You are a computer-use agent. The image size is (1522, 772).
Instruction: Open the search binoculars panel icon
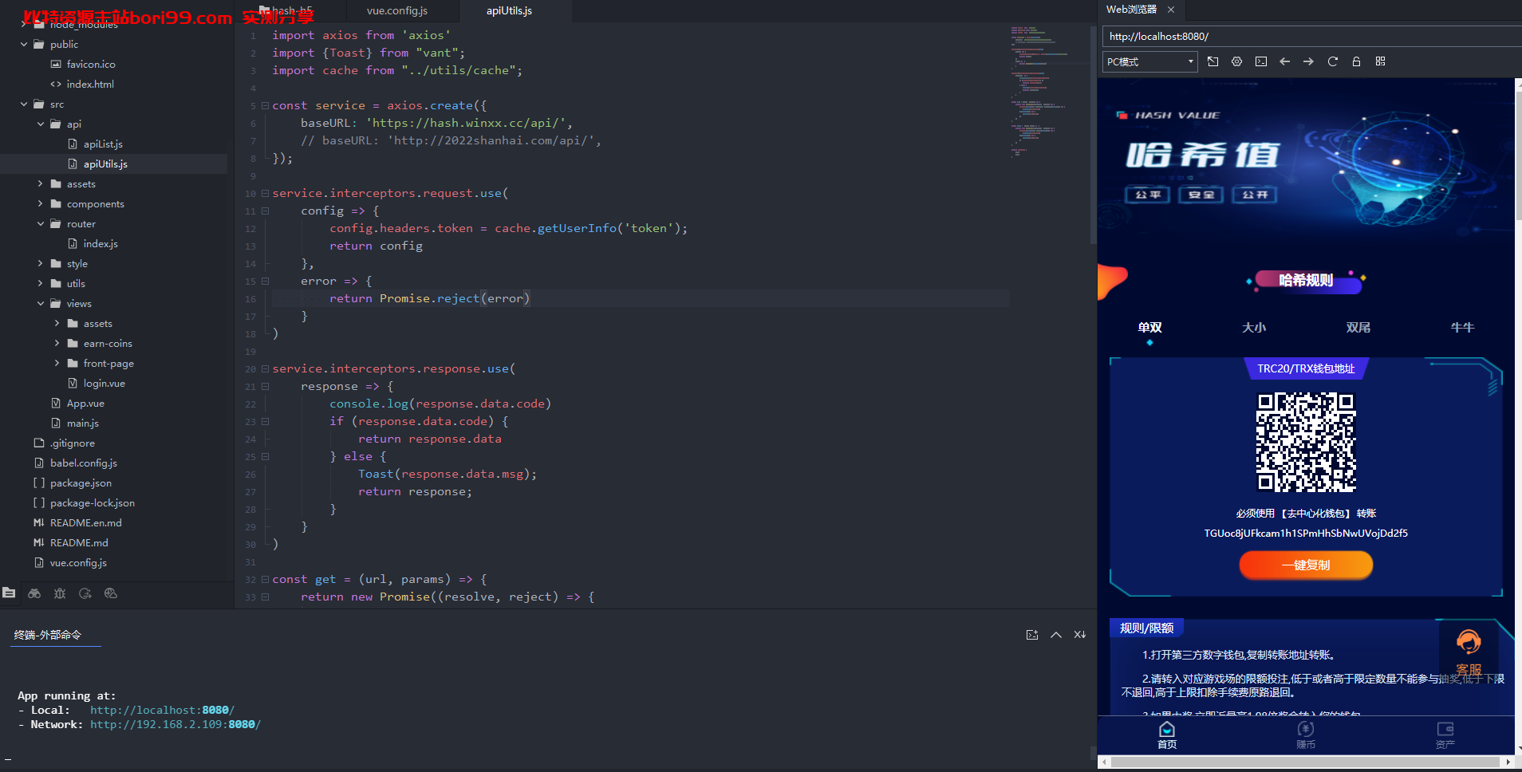tap(34, 593)
